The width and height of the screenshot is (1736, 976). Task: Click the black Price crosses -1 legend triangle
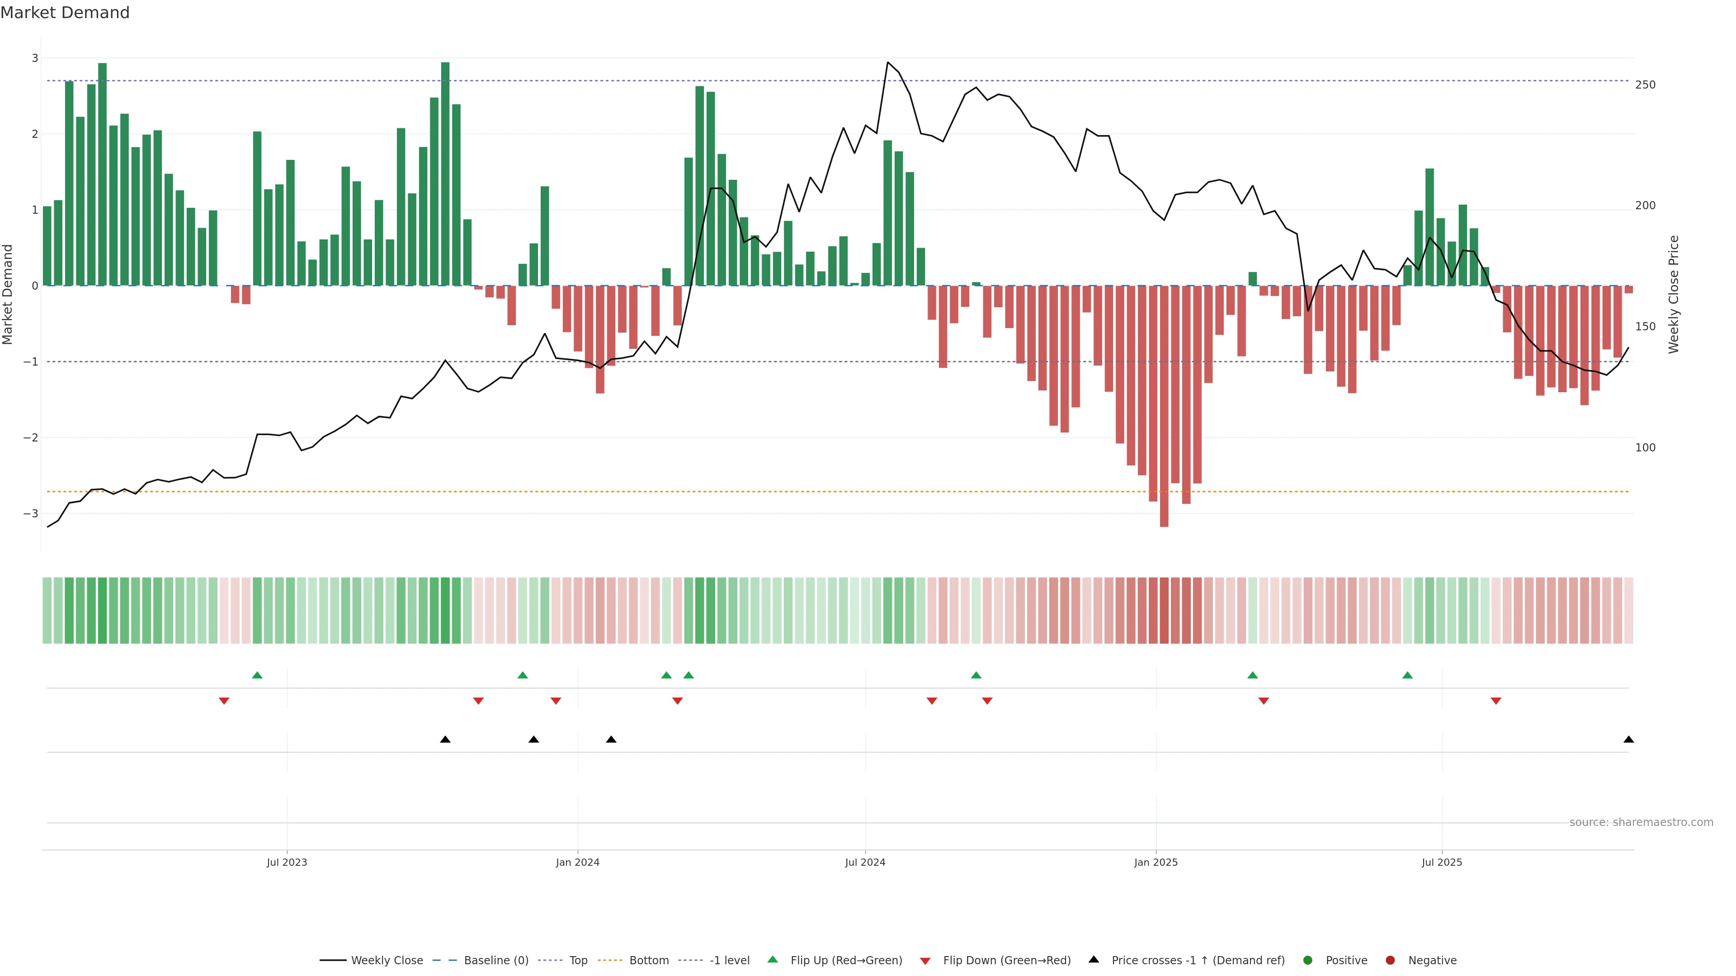click(1094, 959)
